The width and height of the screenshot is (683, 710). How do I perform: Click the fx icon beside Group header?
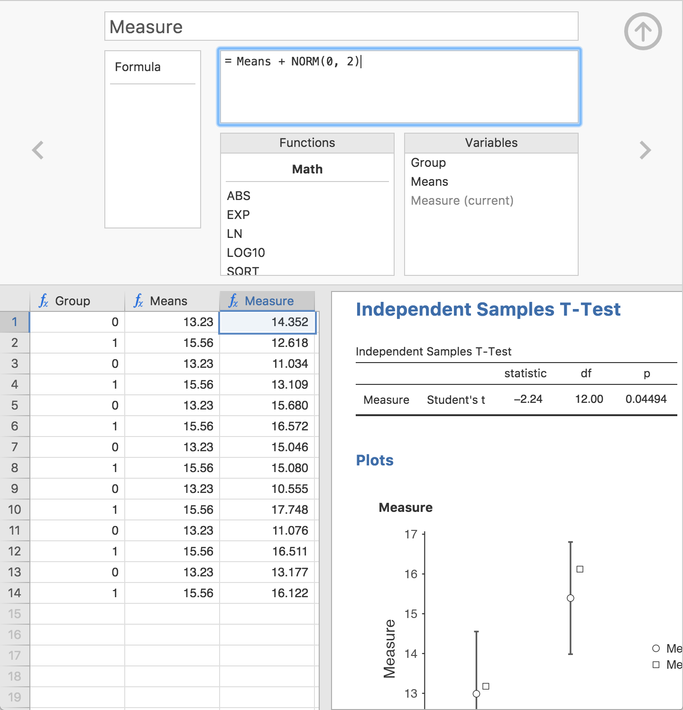tap(44, 300)
